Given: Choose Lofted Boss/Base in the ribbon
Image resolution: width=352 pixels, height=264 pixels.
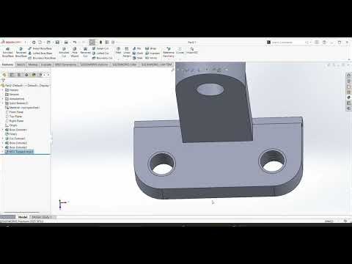Looking at the screenshot, I should pyautogui.click(x=40, y=53).
